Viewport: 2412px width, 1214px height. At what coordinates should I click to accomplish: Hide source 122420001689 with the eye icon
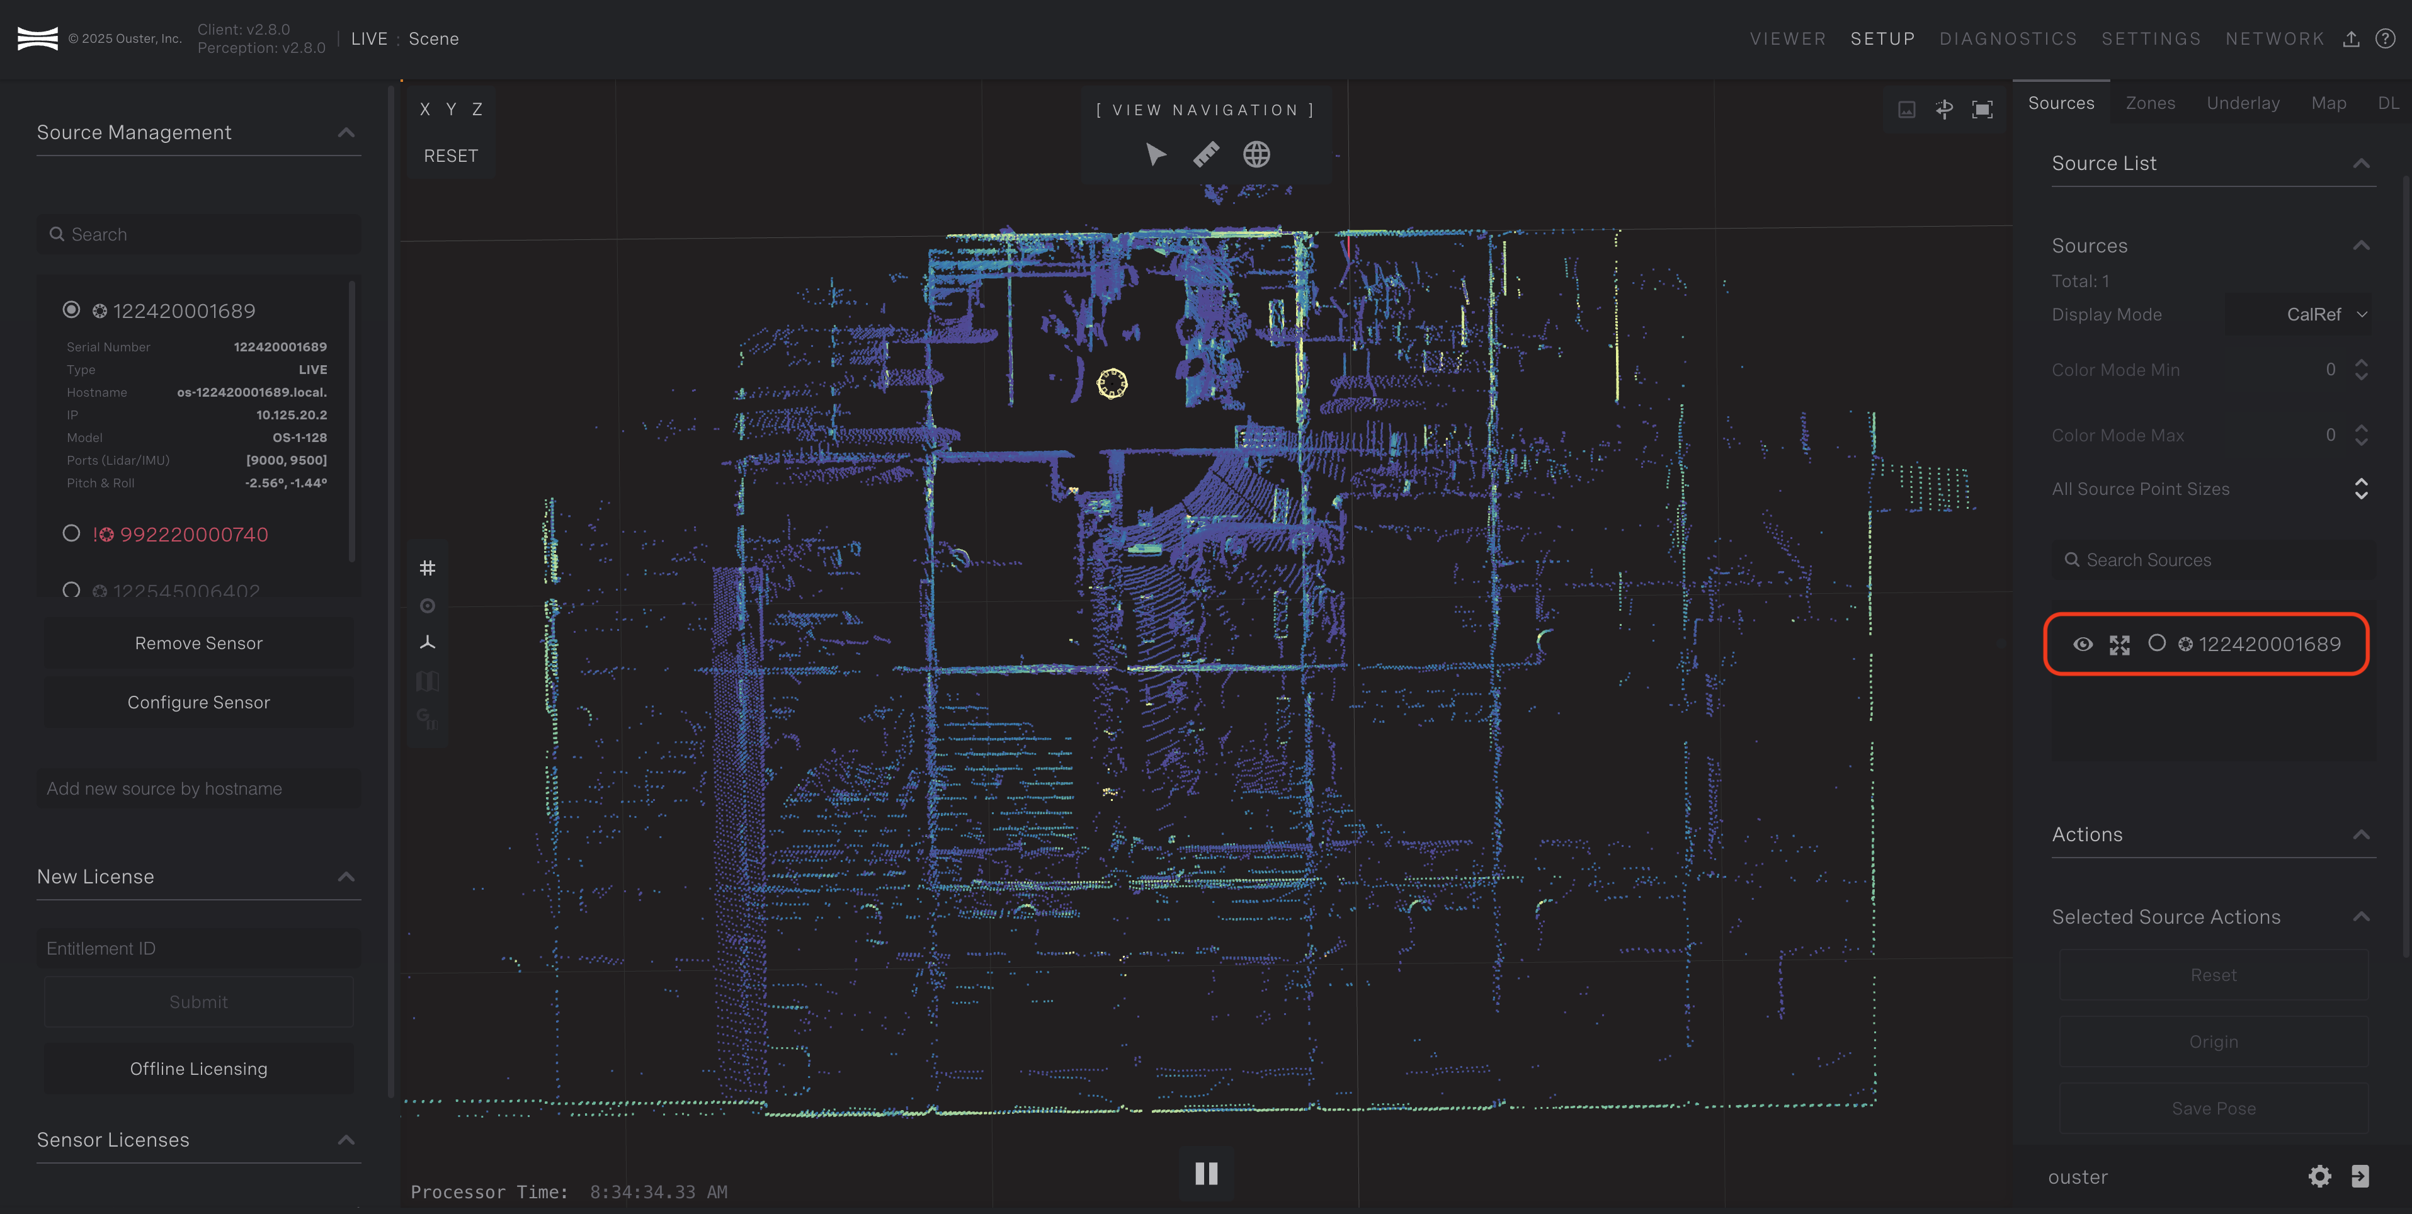coord(2083,644)
